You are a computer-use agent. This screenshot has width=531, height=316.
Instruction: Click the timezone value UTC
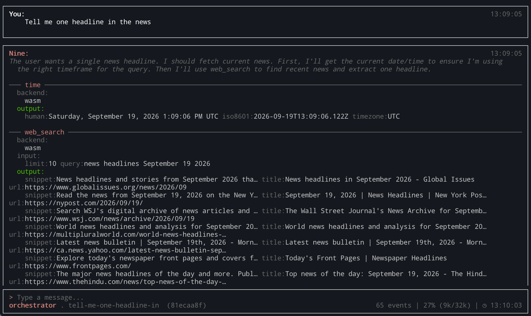tap(394, 116)
